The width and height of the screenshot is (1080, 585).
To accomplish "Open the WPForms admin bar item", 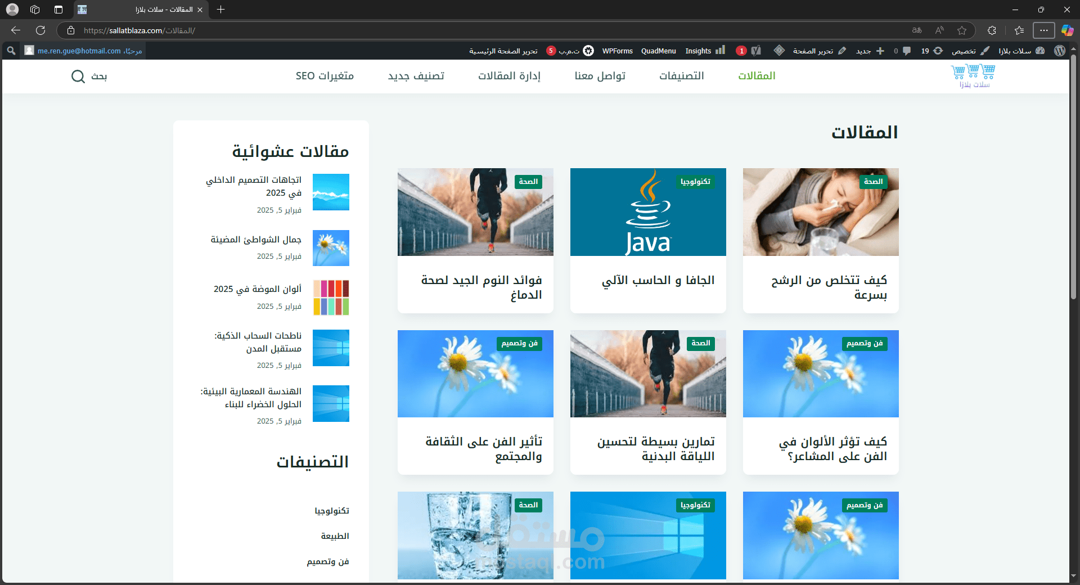I will pos(617,51).
